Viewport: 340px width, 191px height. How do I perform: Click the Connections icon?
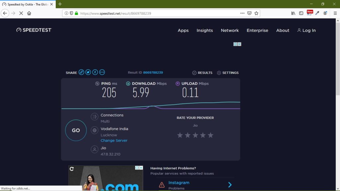coord(94,117)
